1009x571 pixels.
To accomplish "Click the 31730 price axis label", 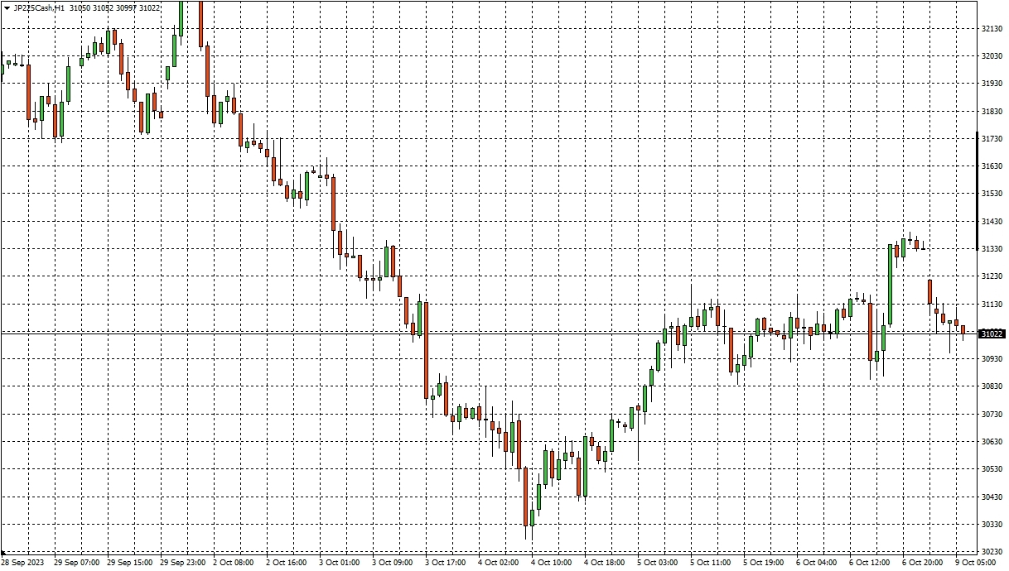I will pyautogui.click(x=992, y=139).
